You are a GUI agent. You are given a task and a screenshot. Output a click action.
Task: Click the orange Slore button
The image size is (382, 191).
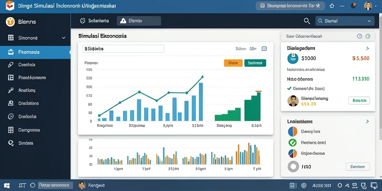pyautogui.click(x=233, y=63)
